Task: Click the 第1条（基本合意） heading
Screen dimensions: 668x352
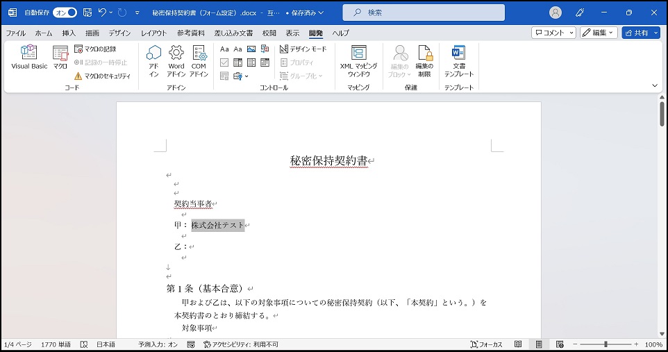Action: pyautogui.click(x=206, y=289)
